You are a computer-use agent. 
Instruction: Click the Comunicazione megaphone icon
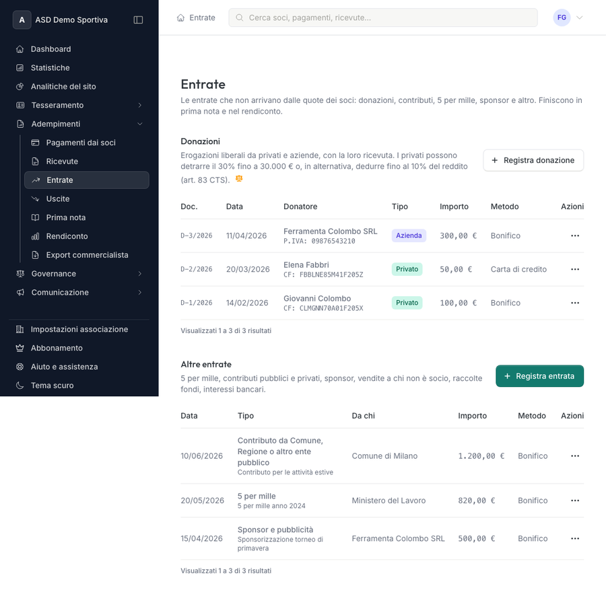[20, 293]
